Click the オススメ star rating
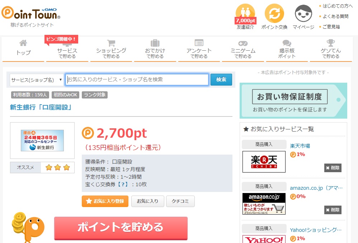 [57, 168]
